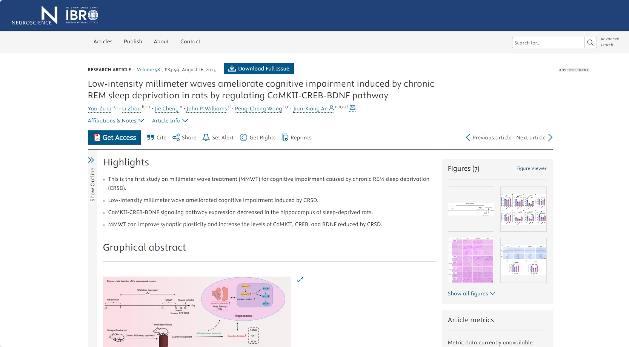629x347 pixels.
Task: Click the author email envelope icon
Action: (352, 108)
